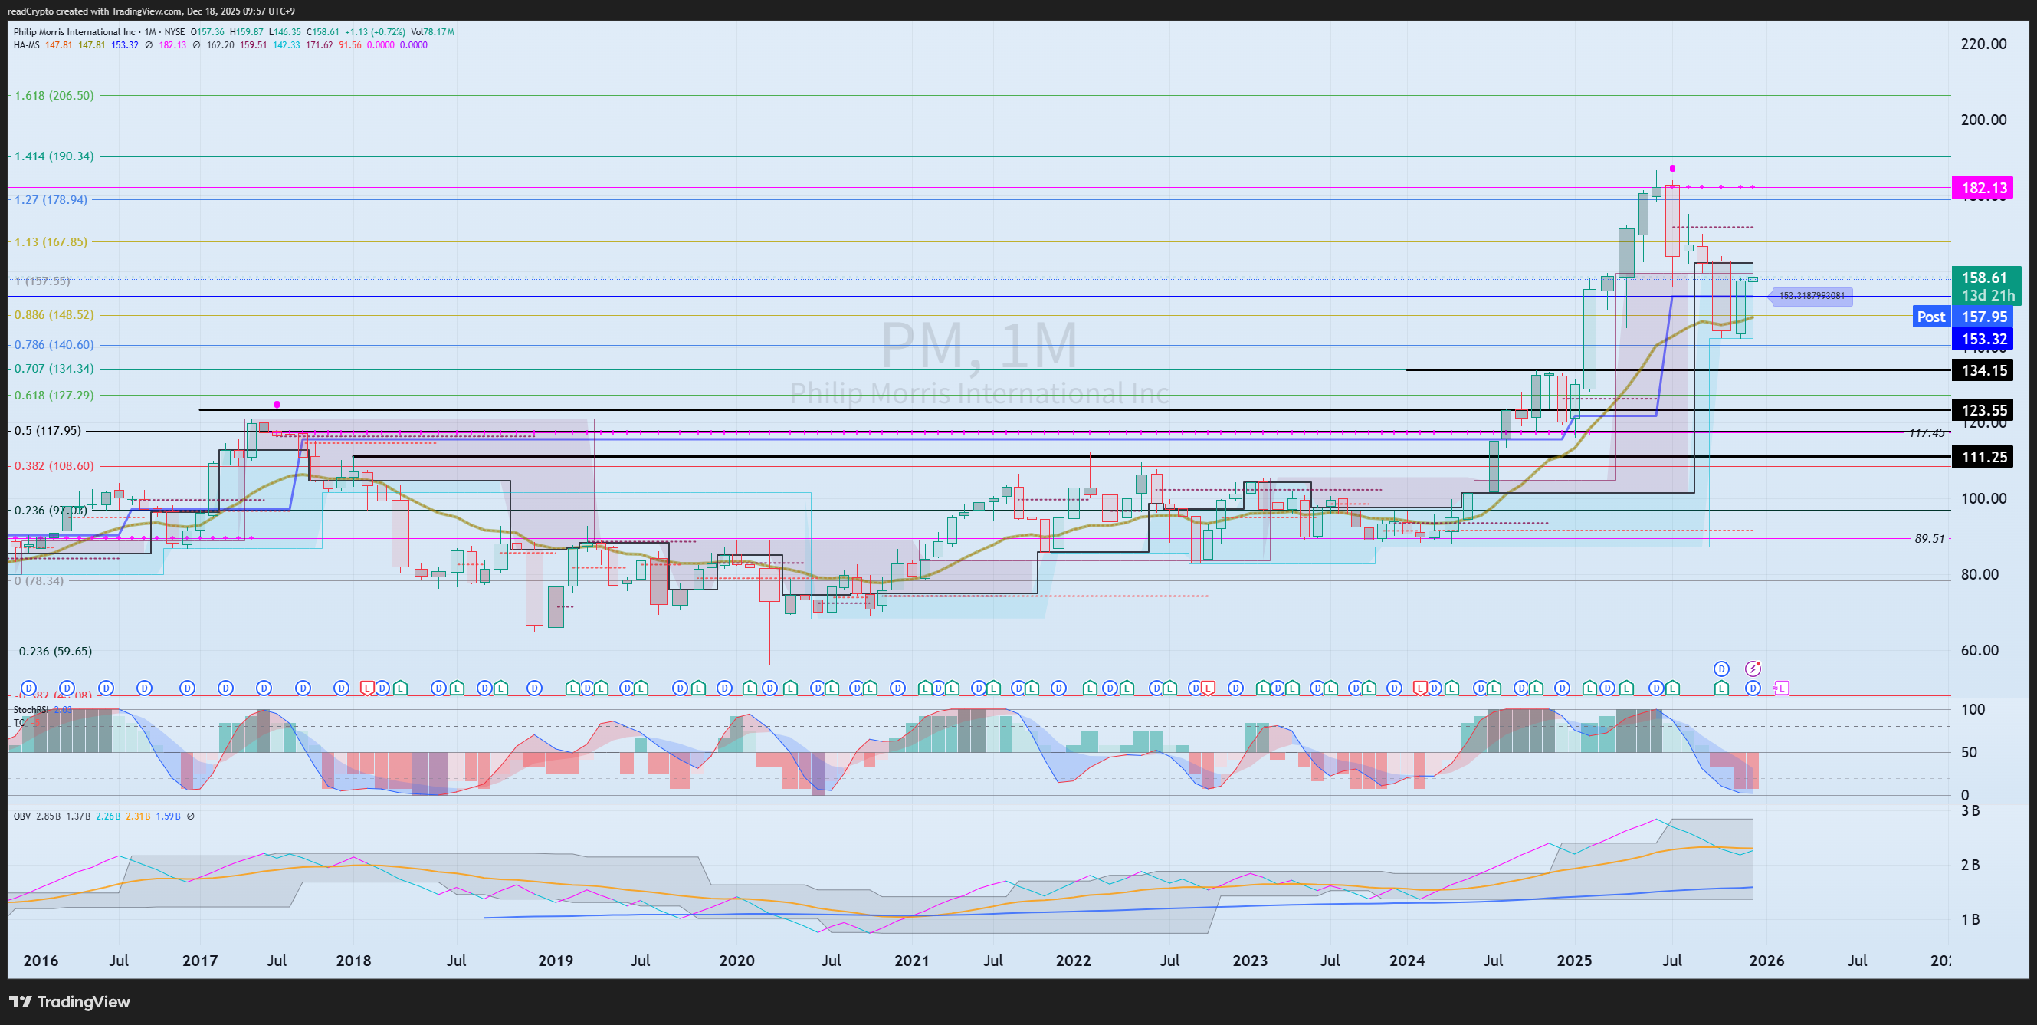Click the green earnings marker below upper D marker

(1721, 688)
